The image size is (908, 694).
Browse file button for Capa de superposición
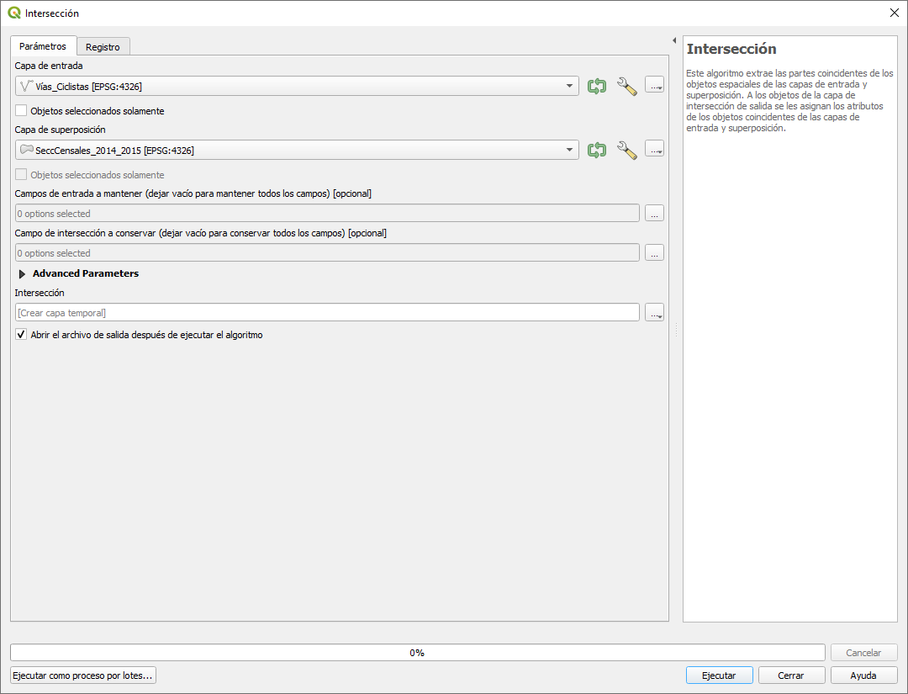[x=654, y=149]
